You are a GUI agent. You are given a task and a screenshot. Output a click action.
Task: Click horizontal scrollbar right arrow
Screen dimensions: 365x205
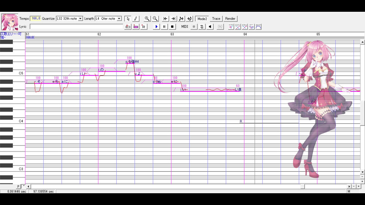349,186
